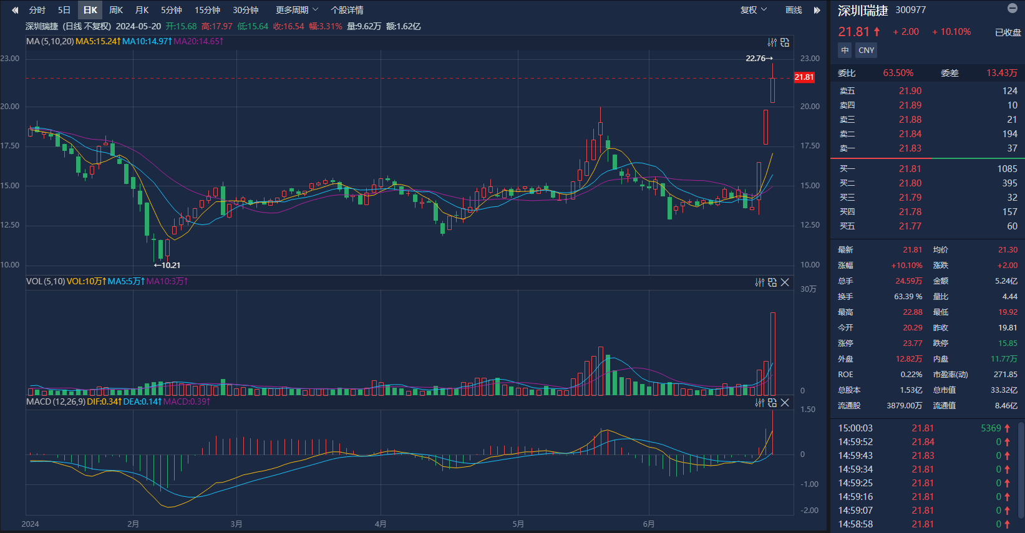Click the 画线 drawing button
Viewport: 1025px width, 533px height.
tap(794, 10)
